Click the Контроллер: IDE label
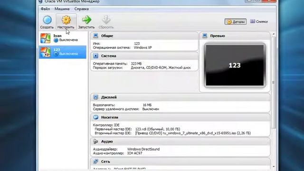Image resolution: width=304 pixels, height=171 pixels. (106, 125)
